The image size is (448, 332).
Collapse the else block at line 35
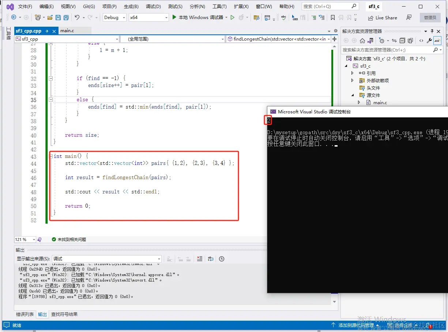tap(51, 99)
